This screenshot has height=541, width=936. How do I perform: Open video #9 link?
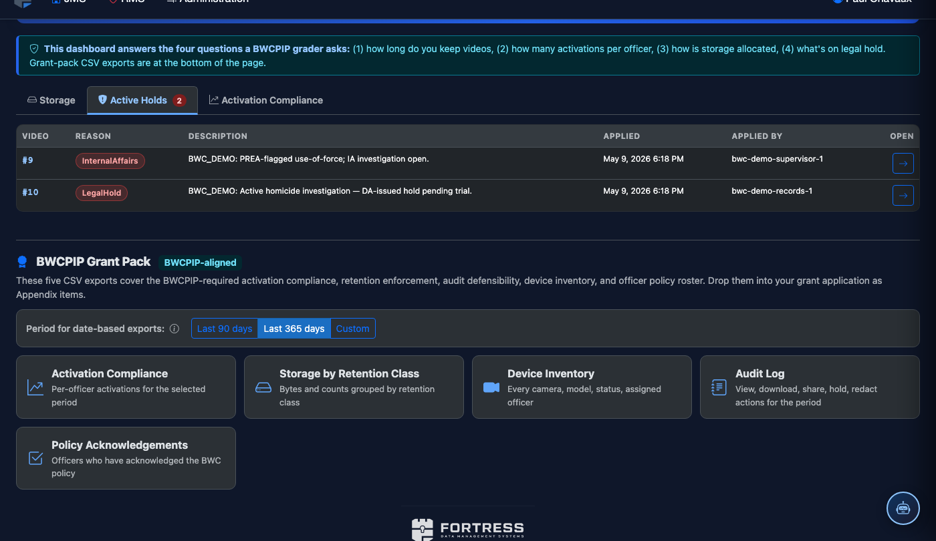tap(27, 160)
